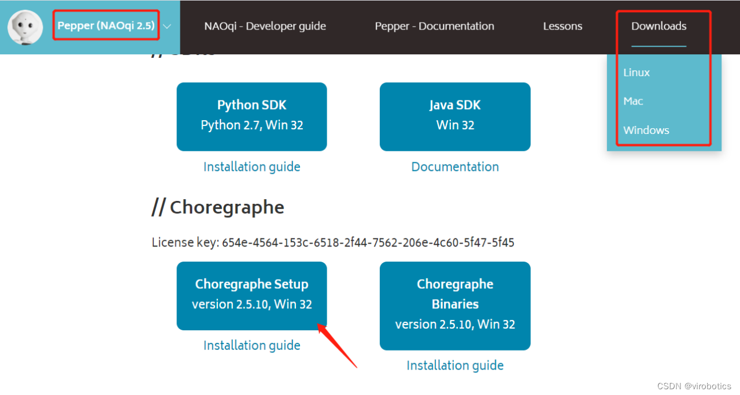Open Installation guide under Python SDK
This screenshot has width=740, height=395.
click(x=251, y=167)
